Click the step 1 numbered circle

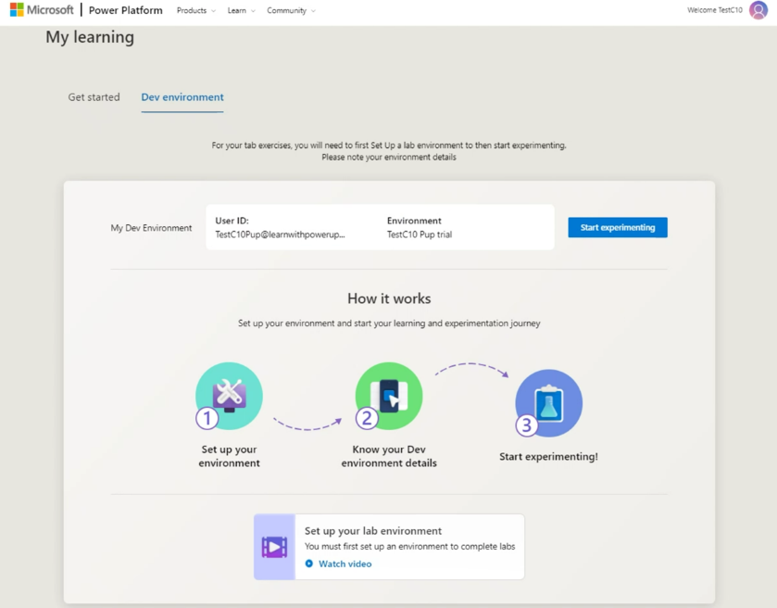point(206,418)
